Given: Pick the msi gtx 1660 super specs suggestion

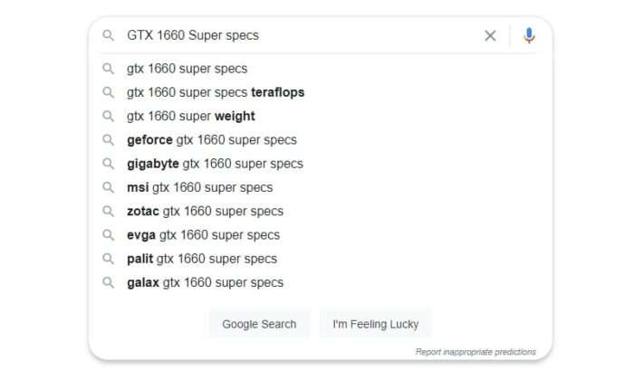Looking at the screenshot, I should pyautogui.click(x=320, y=187).
